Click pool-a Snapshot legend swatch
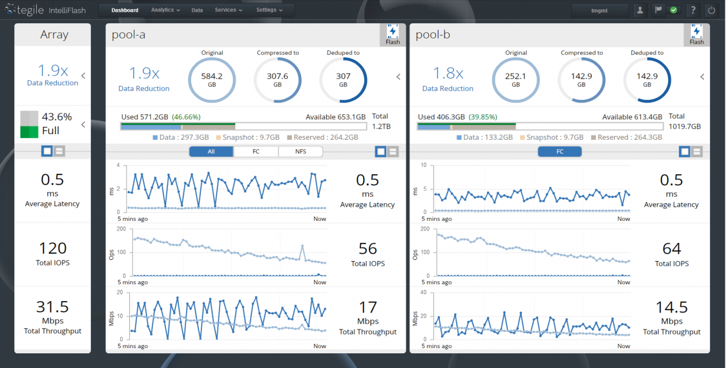This screenshot has width=726, height=368. 218,138
